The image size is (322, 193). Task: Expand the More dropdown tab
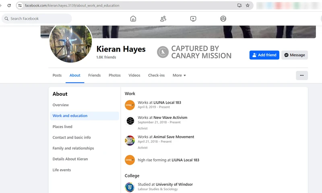[179, 75]
